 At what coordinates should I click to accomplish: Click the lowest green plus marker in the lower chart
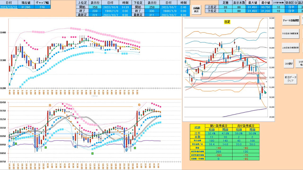[92, 153]
